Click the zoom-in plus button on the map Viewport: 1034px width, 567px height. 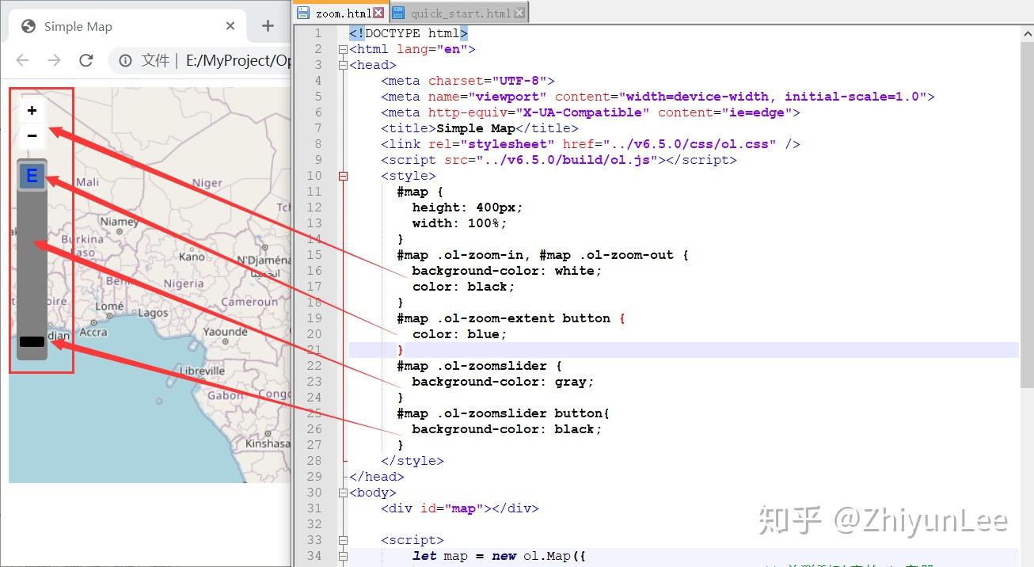(x=32, y=110)
